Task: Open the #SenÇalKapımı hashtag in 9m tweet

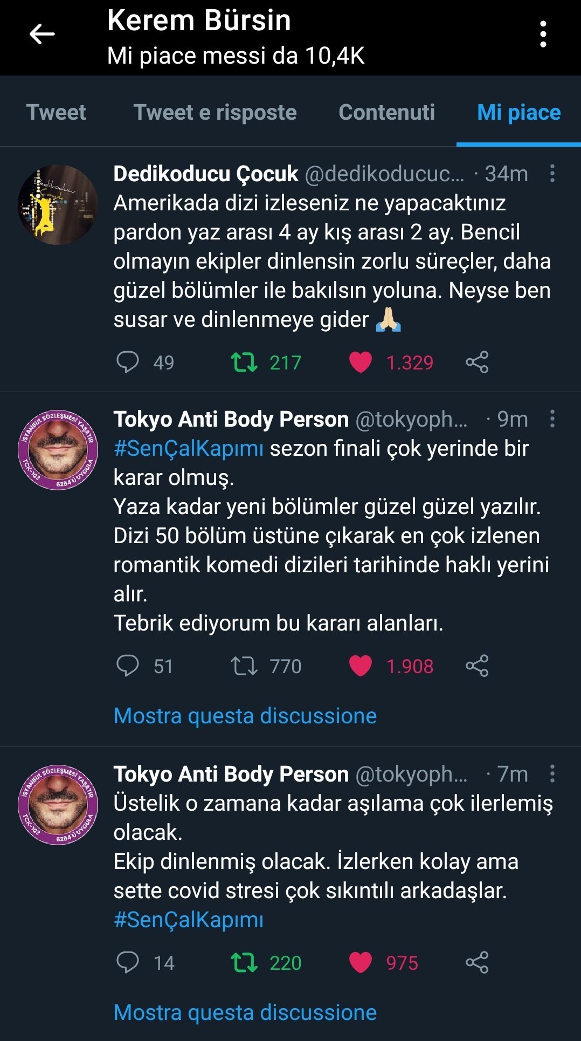Action: pos(189,448)
